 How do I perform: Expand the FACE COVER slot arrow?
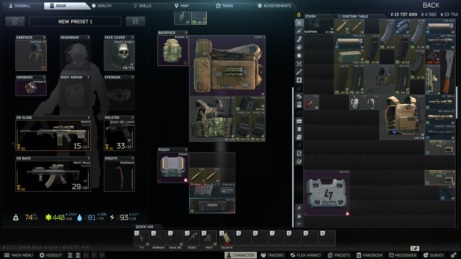pyautogui.click(x=133, y=38)
